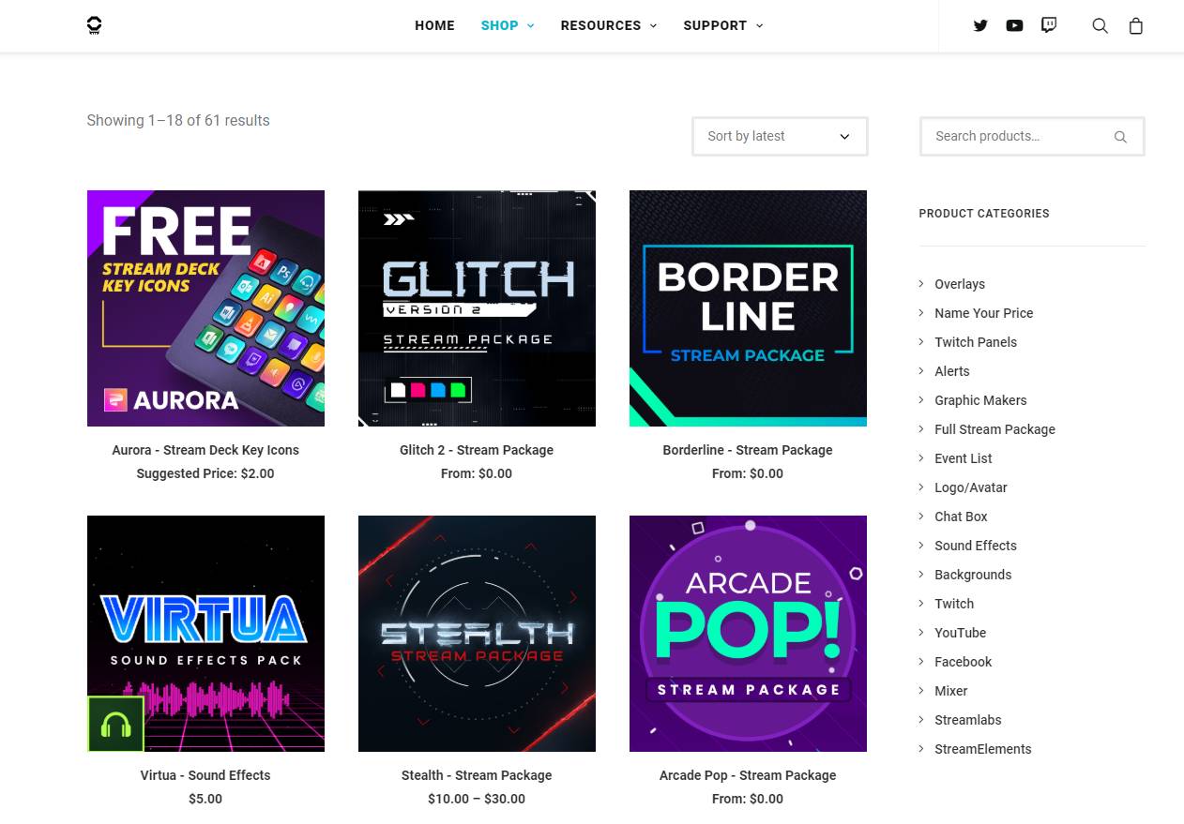Screen dimensions: 1184x824
Task: Expand the Resources menu chevron
Action: [x=653, y=26]
